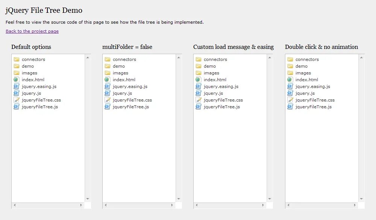Click the jquery.js script icon in the Double click panel

(x=290, y=93)
